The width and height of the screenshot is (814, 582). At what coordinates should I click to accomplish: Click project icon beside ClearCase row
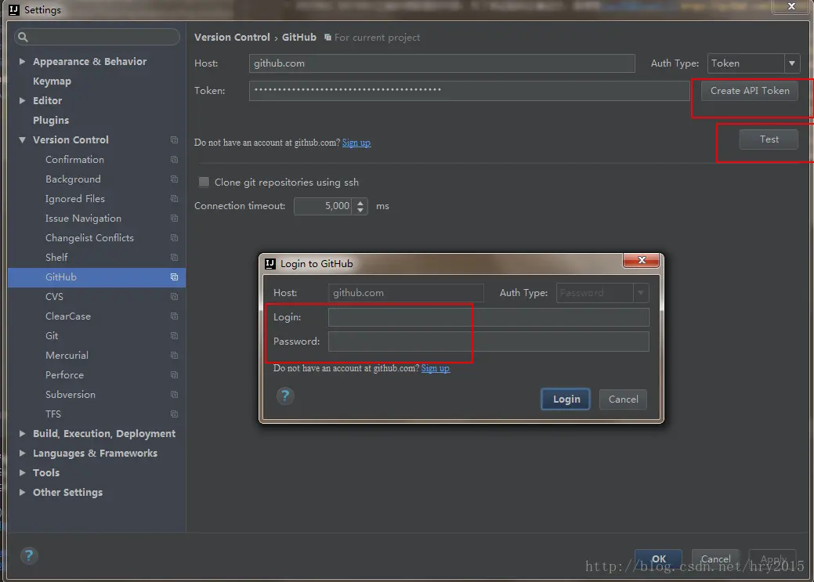click(174, 316)
